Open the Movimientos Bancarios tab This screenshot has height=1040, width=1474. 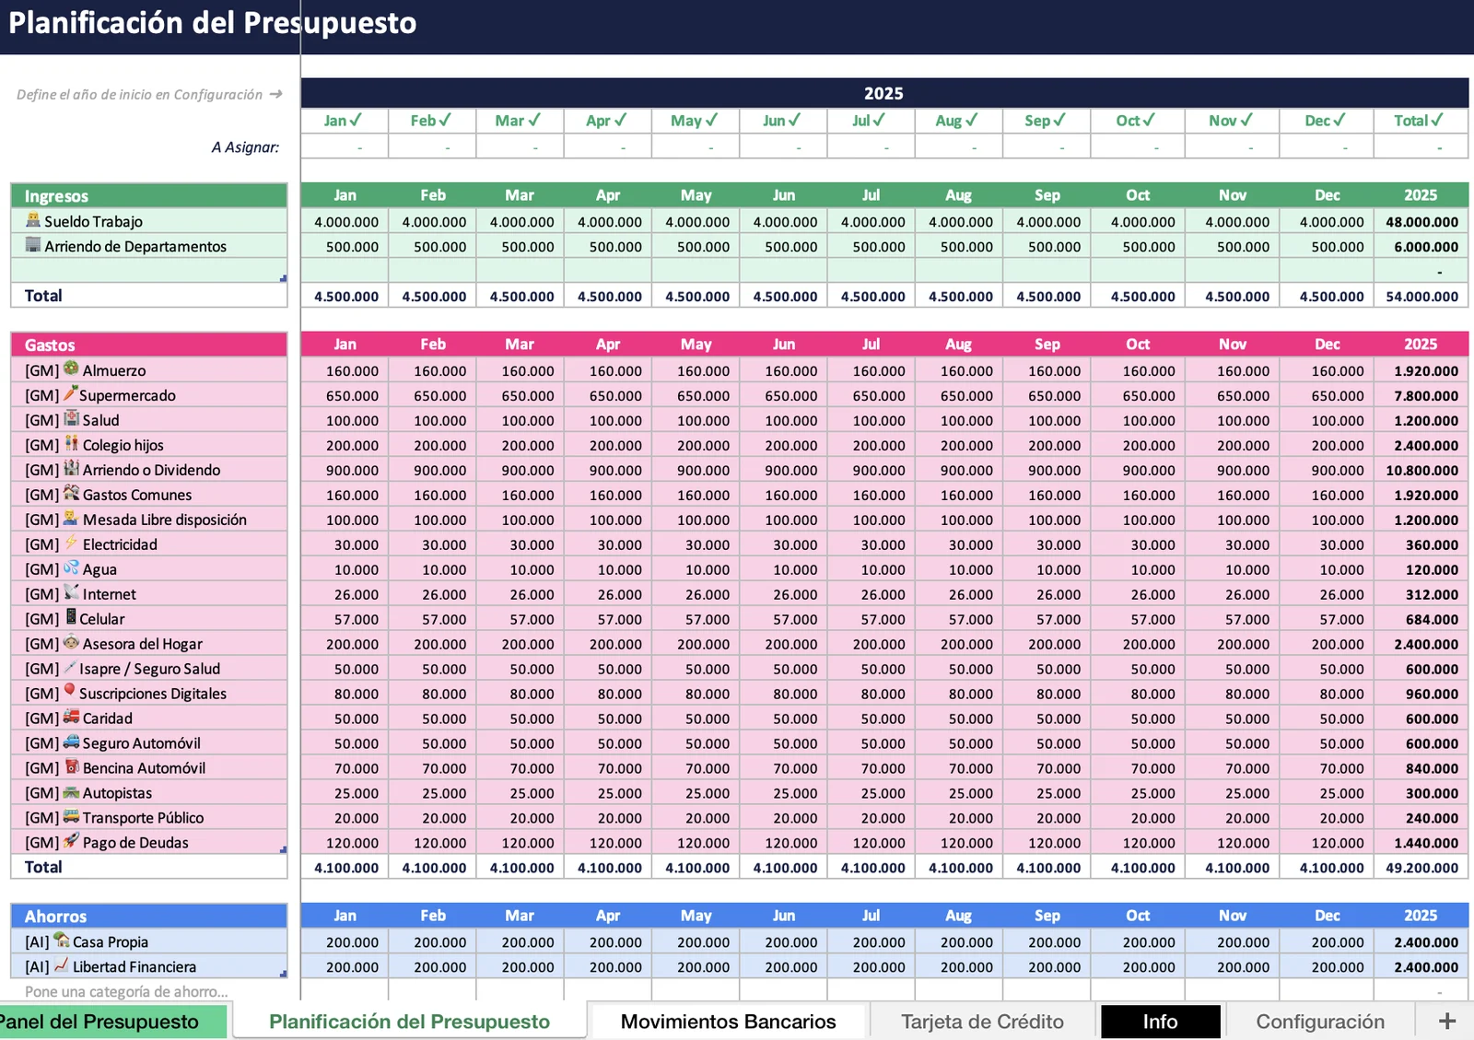[728, 1022]
